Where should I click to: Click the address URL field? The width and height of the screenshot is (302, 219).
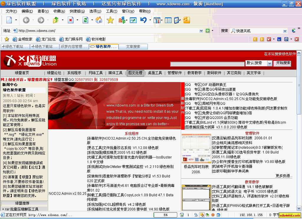[x=108, y=31]
